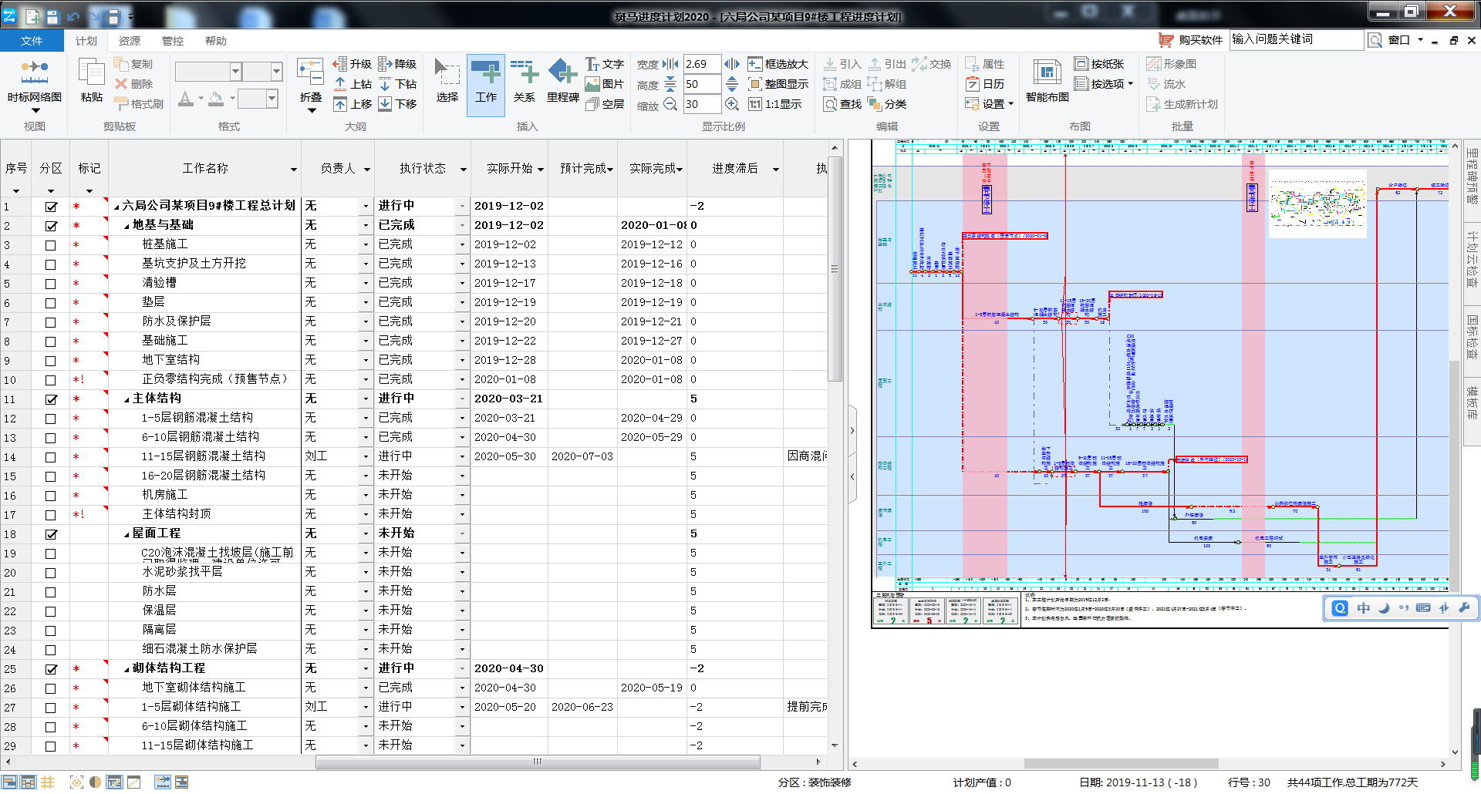The height and width of the screenshot is (794, 1481).
Task: Enable 框选放大 box zoom mode
Action: point(779,64)
